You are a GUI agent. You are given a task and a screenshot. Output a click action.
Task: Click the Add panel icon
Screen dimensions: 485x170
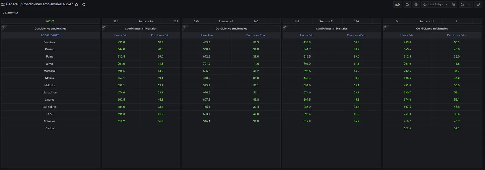coord(398,5)
